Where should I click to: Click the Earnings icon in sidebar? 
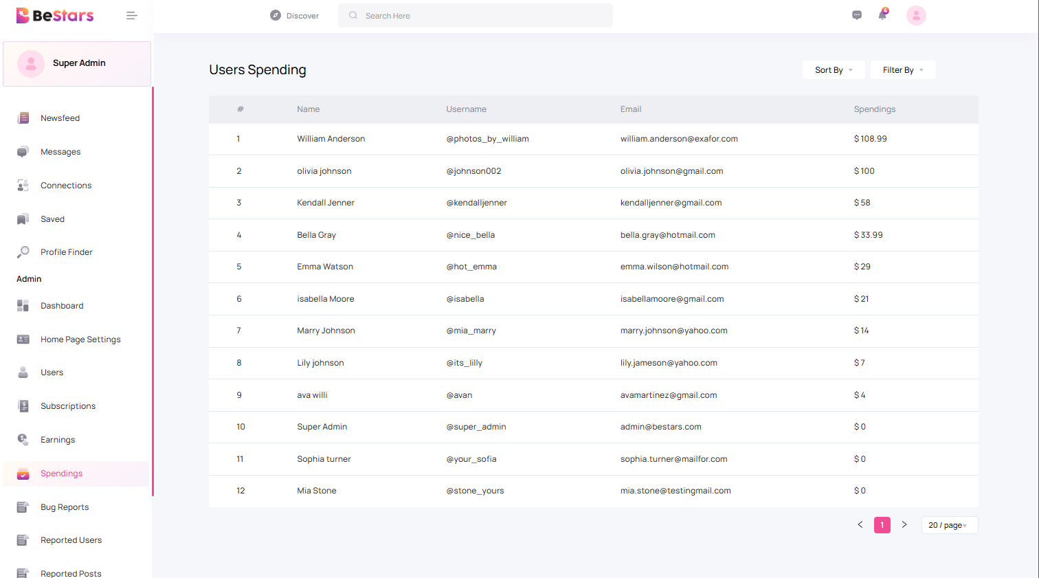(x=23, y=439)
